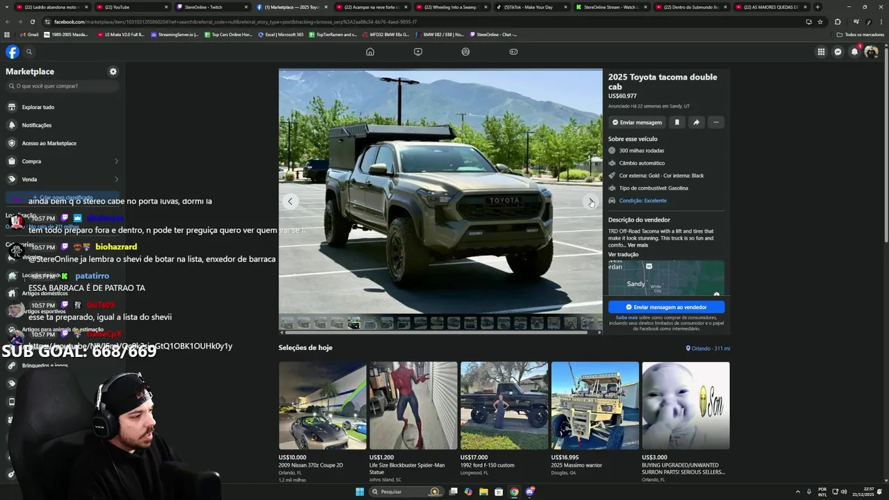The image size is (889, 500).
Task: Open the Condição: Excelente link
Action: tap(642, 201)
